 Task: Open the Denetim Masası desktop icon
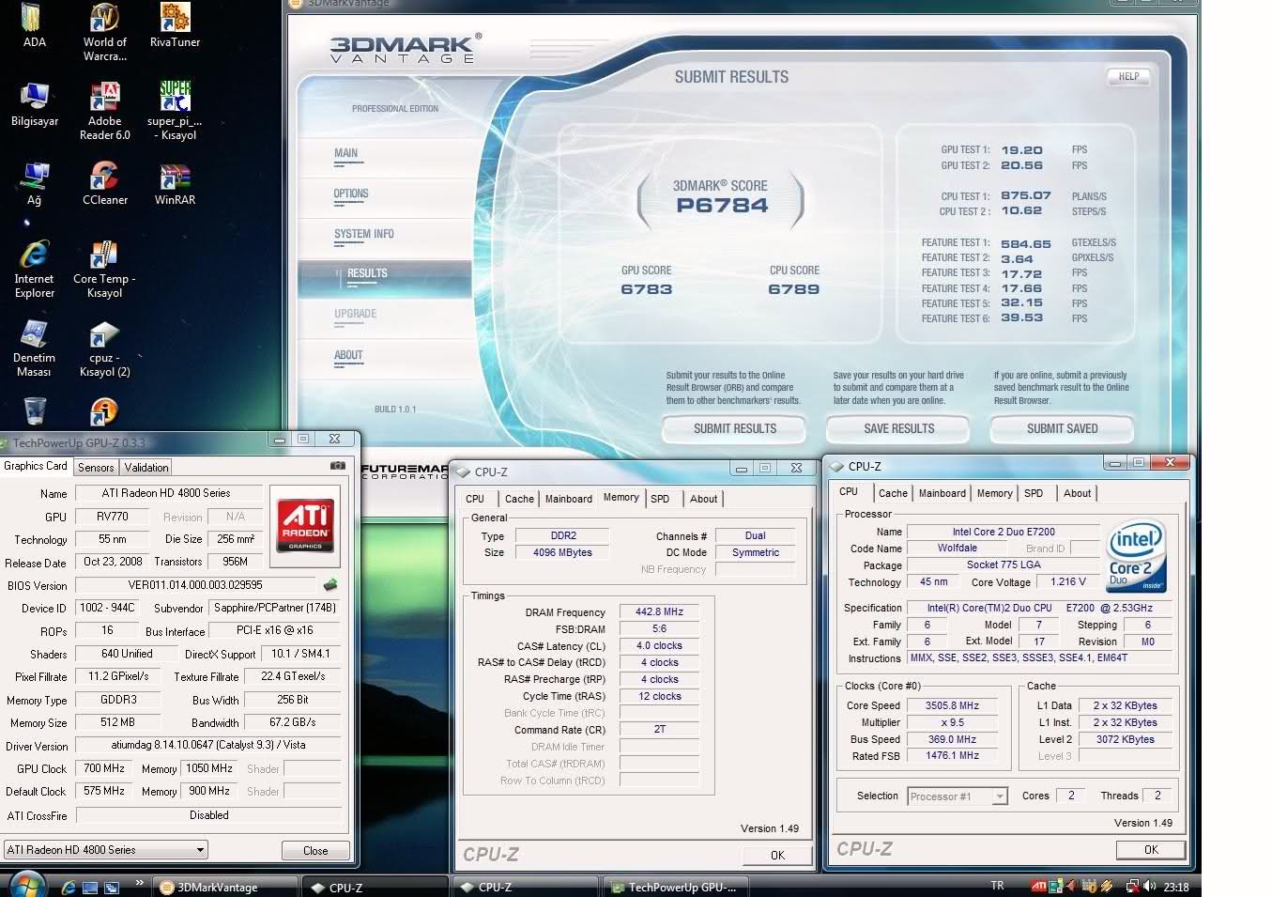(35, 349)
